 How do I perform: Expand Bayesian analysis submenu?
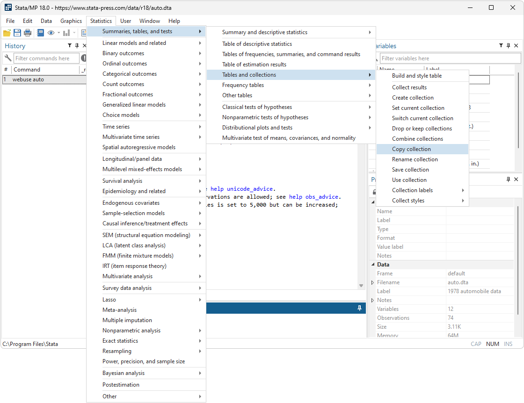pos(146,373)
